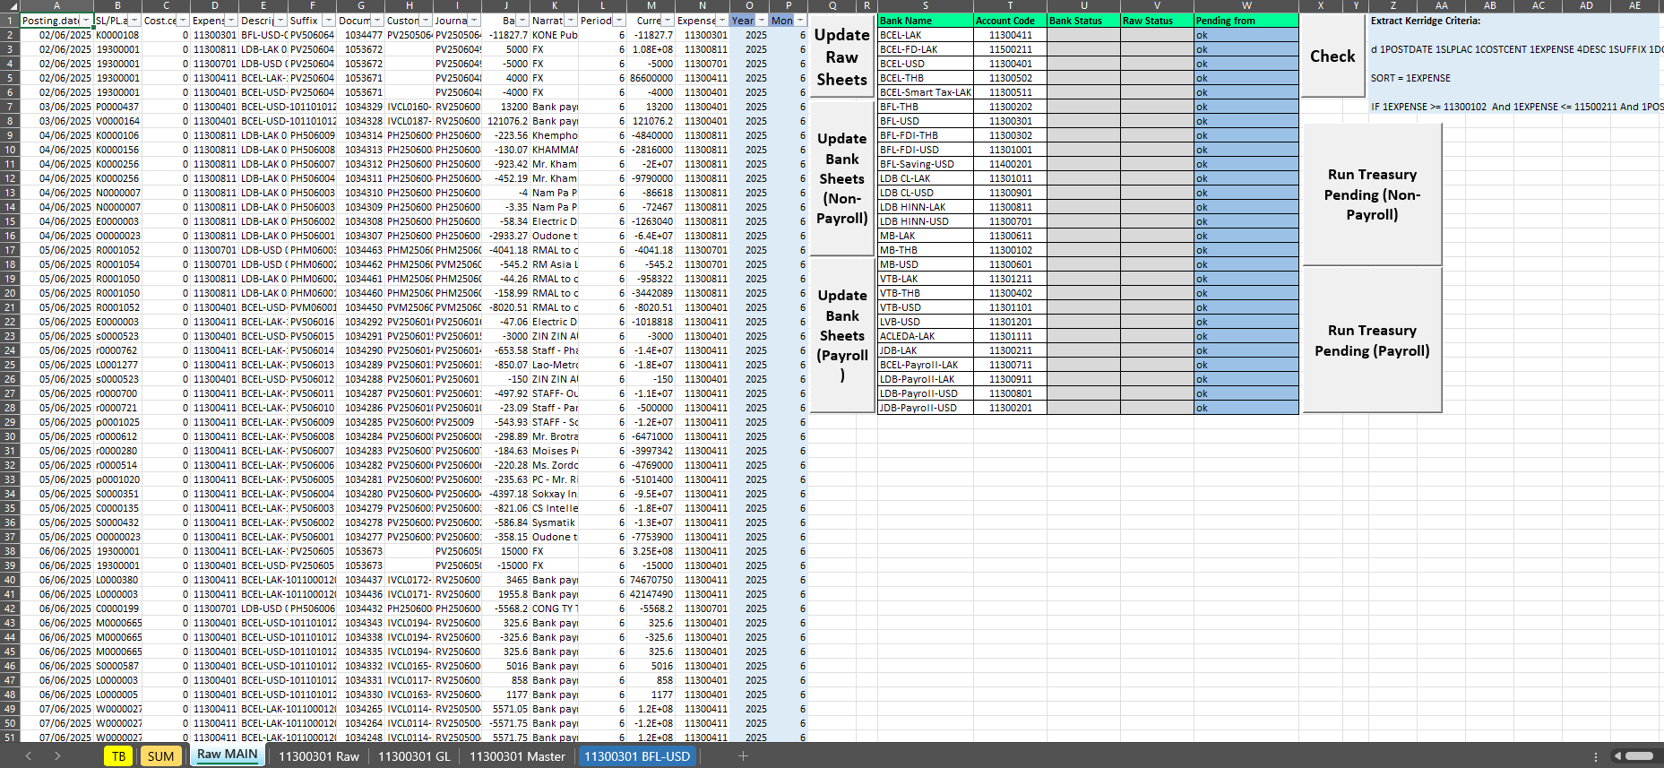Image resolution: width=1664 pixels, height=768 pixels.
Task: Select account code 11400201 cell
Action: [1010, 164]
